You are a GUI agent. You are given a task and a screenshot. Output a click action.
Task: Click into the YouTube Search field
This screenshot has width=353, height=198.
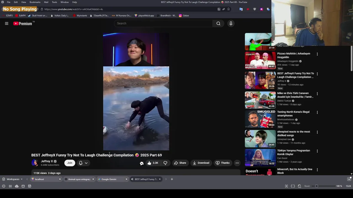163,23
